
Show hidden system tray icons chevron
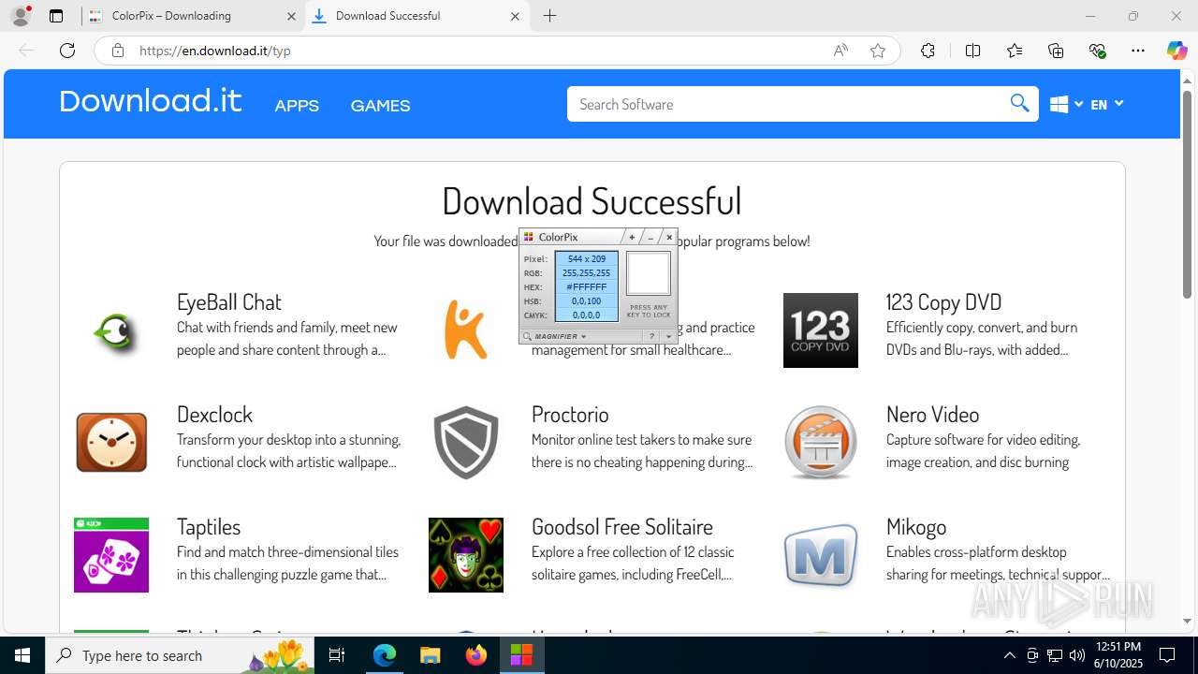[x=1009, y=655]
